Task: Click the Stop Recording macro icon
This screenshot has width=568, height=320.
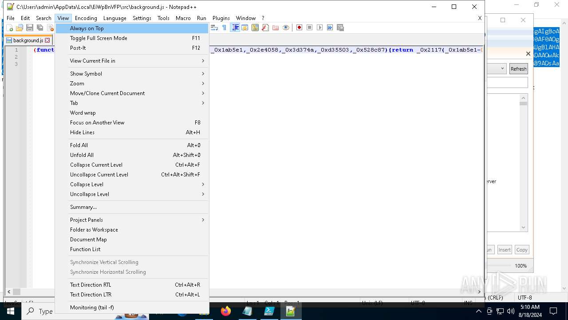Action: (x=310, y=28)
